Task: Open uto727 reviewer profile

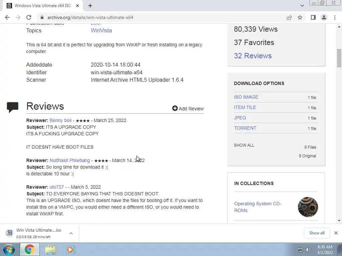Action: pos(57,187)
